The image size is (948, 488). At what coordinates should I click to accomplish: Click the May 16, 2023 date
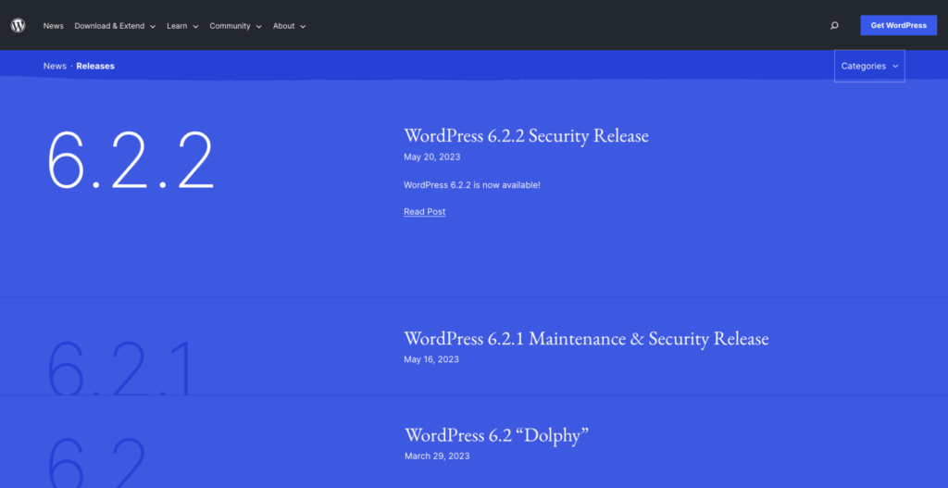pyautogui.click(x=431, y=359)
